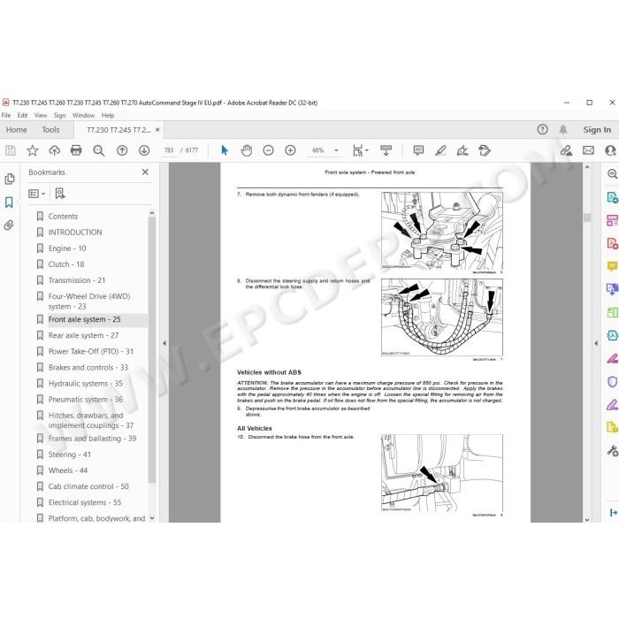Open the Edit menu
This screenshot has height=619, width=619.
pyautogui.click(x=22, y=115)
